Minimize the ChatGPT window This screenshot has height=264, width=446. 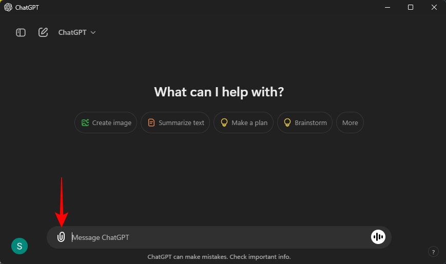pos(387,7)
